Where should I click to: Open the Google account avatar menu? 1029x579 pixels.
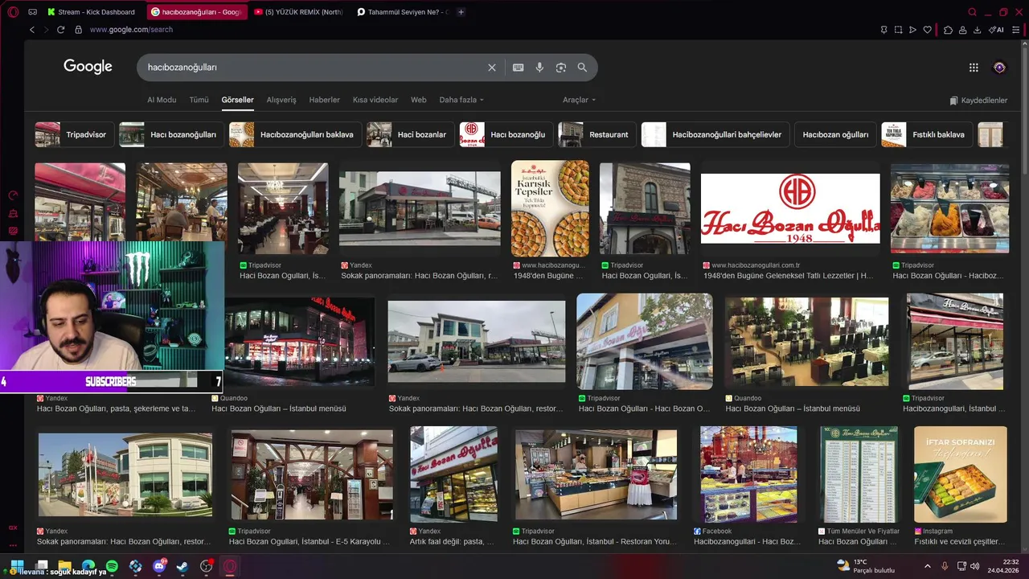[x=999, y=68]
